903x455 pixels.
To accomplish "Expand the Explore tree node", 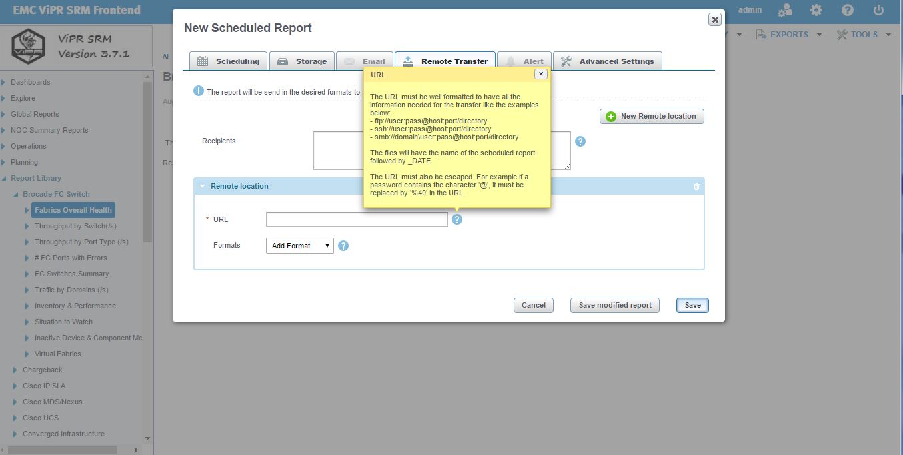I will tap(3, 98).
